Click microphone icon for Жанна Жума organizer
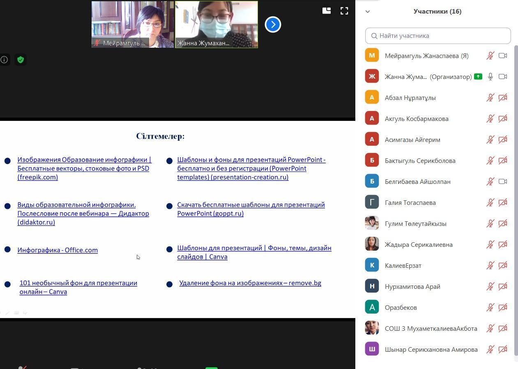The width and height of the screenshot is (518, 369). tap(490, 77)
